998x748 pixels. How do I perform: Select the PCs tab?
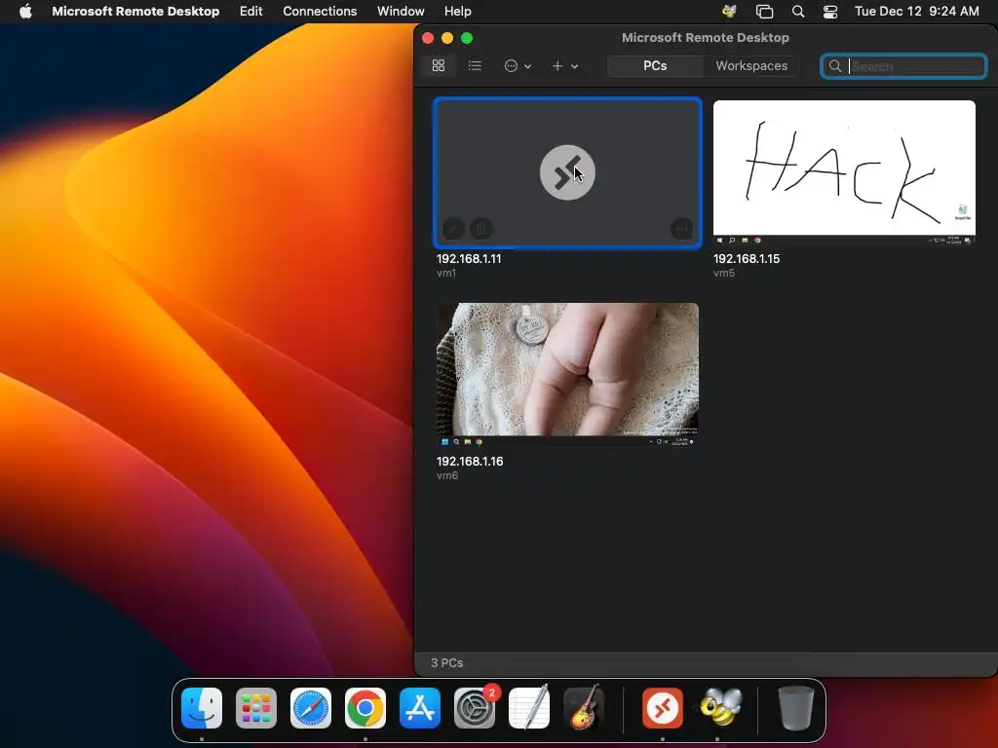[x=655, y=65]
